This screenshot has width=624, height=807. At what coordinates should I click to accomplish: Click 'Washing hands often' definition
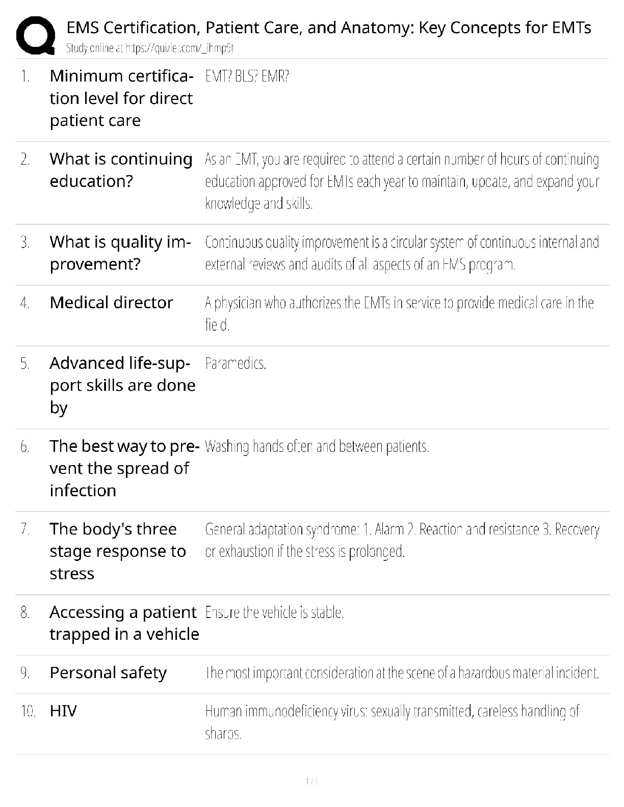pyautogui.click(x=317, y=447)
